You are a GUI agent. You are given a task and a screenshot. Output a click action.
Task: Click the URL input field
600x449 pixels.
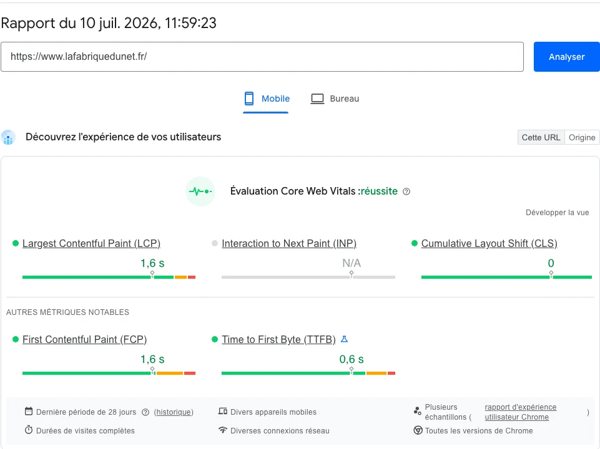[x=262, y=57]
